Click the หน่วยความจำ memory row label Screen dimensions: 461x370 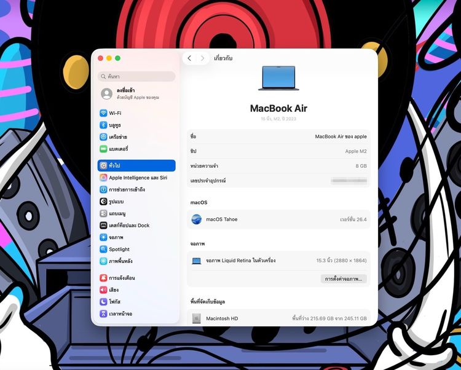point(204,166)
